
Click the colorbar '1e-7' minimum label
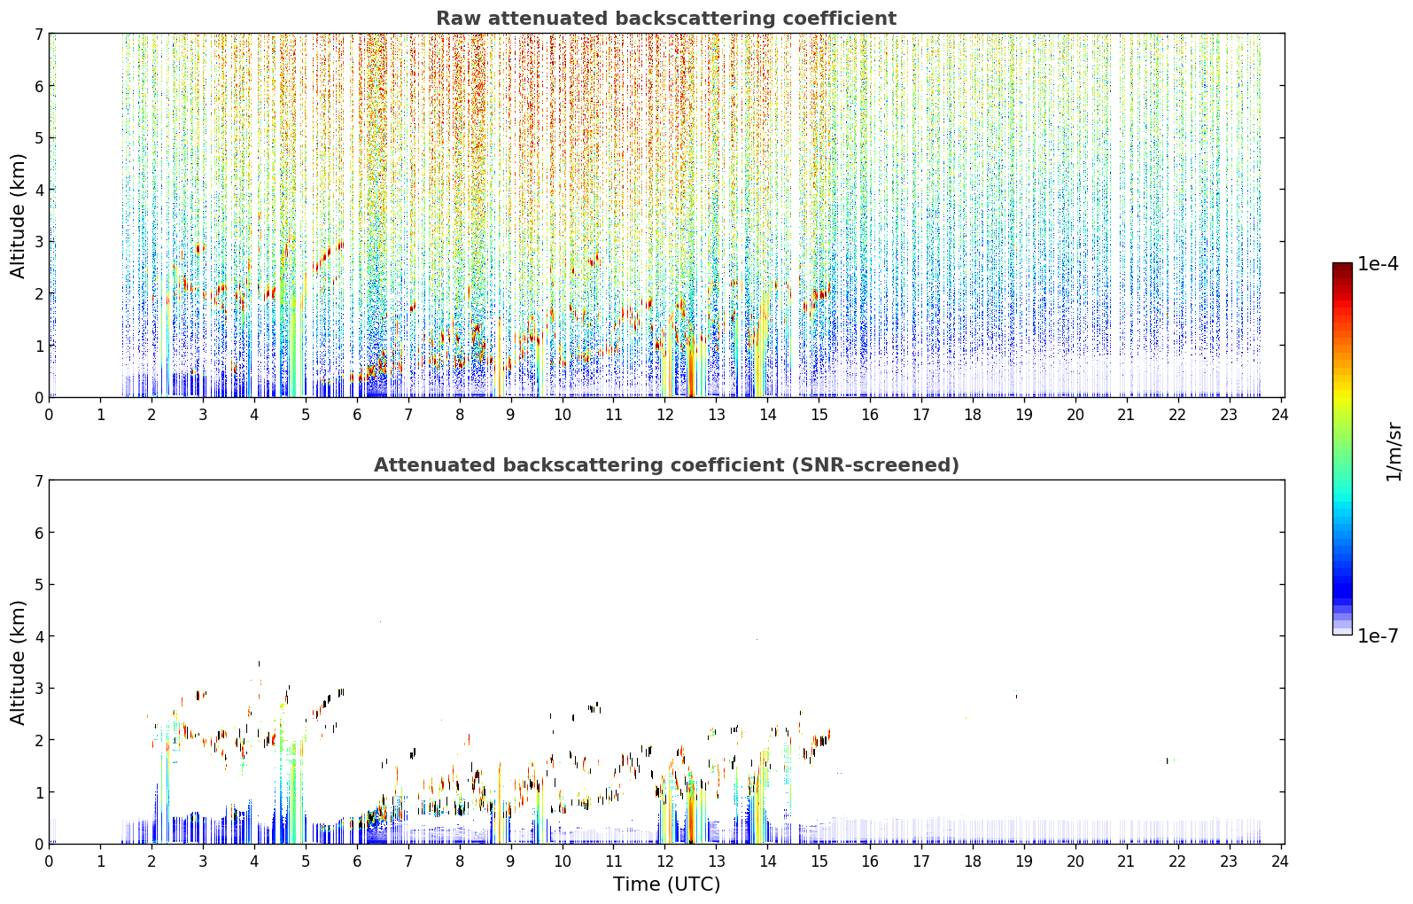1378,635
